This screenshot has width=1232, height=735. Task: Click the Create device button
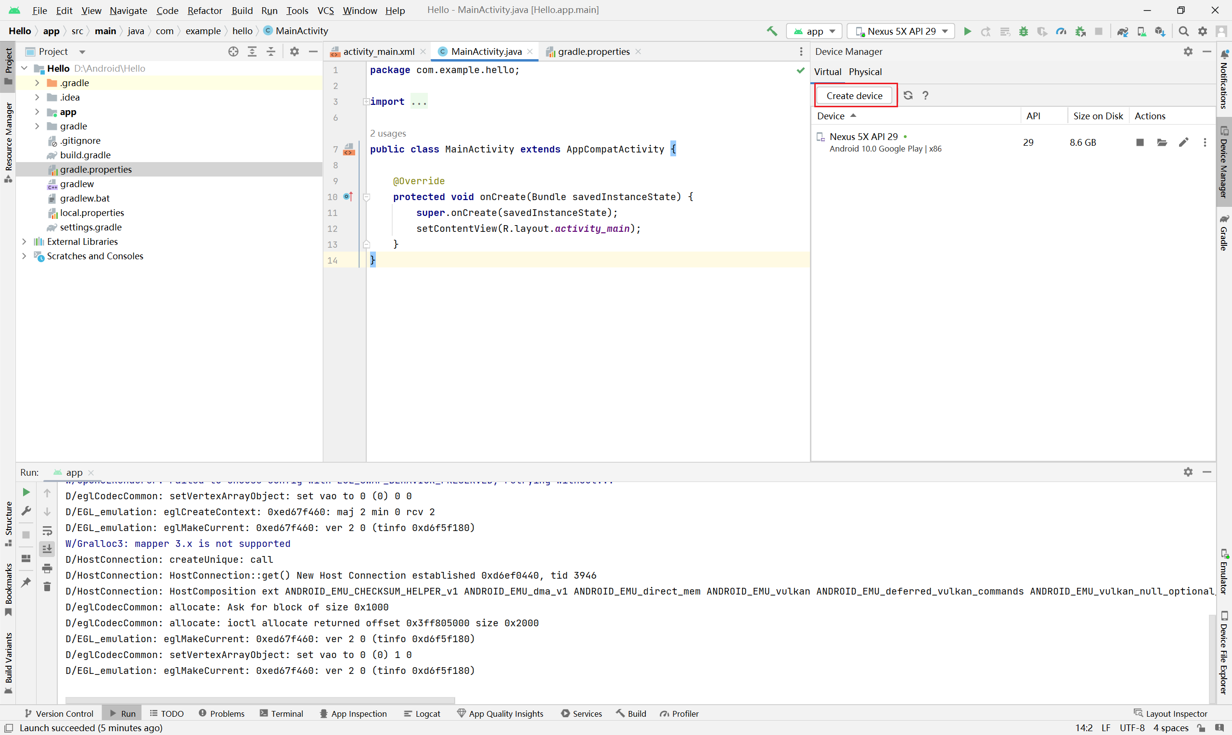(854, 96)
